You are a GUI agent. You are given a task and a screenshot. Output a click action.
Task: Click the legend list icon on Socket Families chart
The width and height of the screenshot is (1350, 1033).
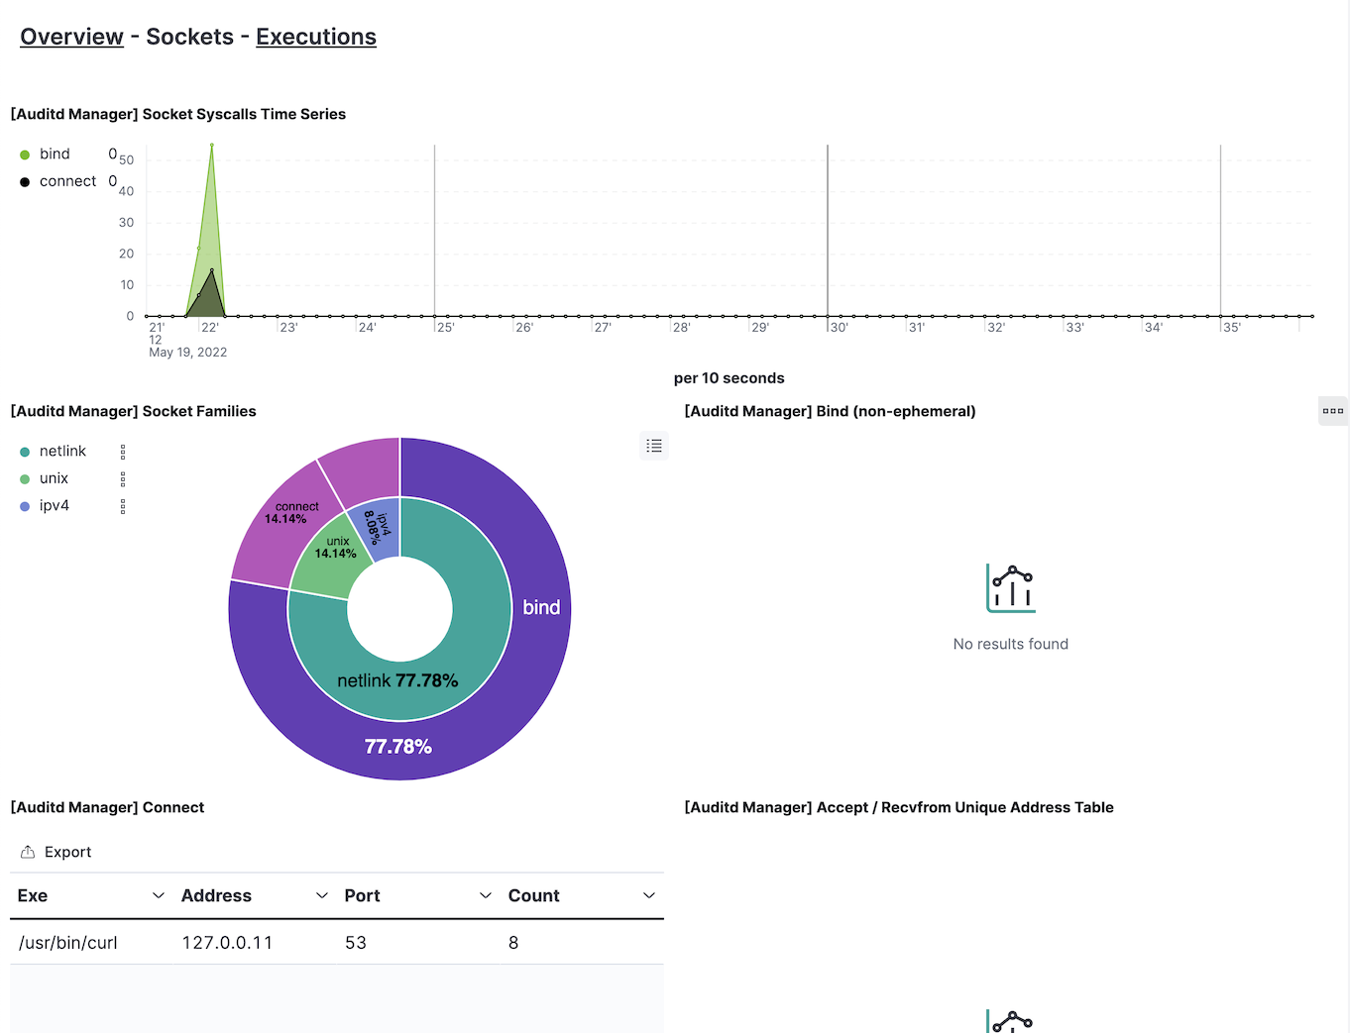tap(653, 446)
